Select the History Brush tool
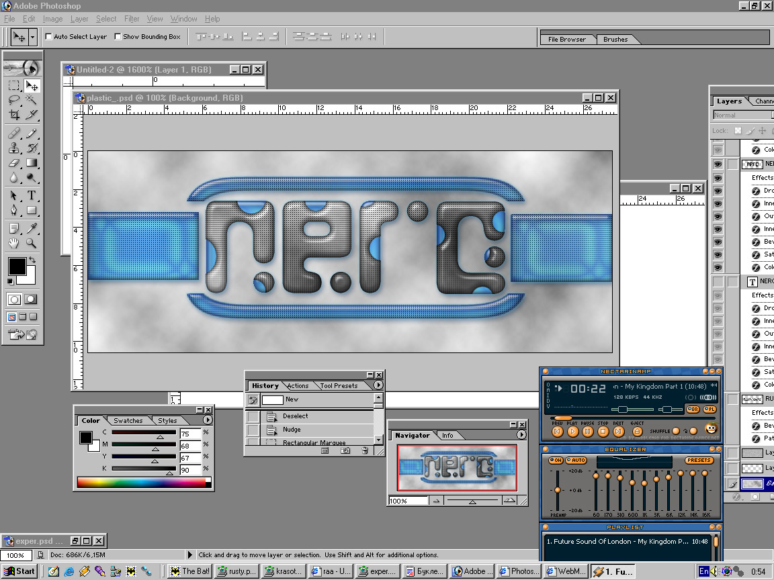 (31, 148)
